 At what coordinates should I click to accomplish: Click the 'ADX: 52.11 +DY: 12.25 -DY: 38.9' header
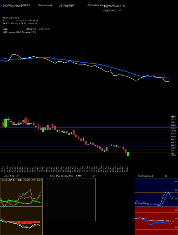[x=22, y=180]
